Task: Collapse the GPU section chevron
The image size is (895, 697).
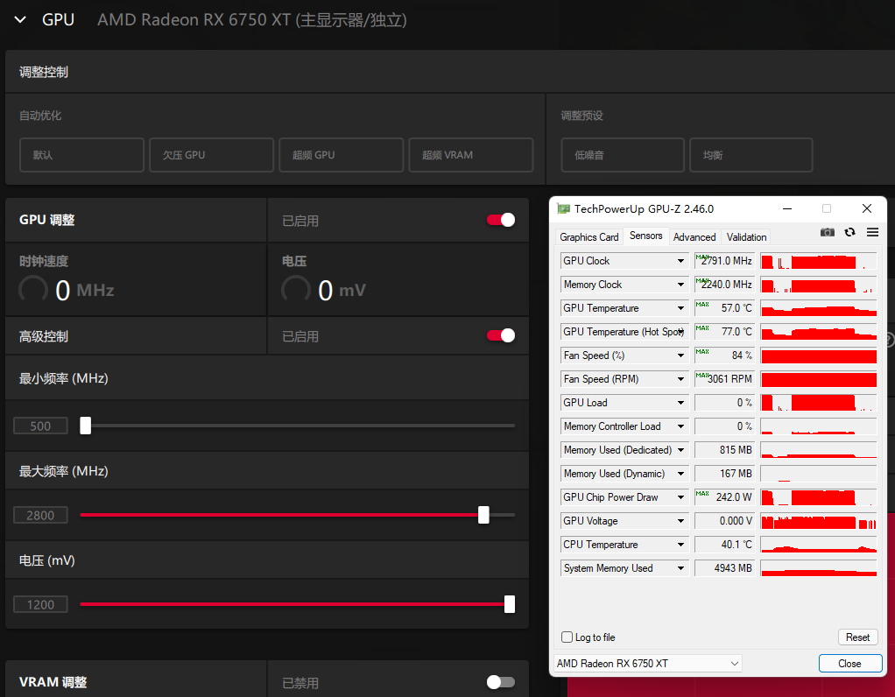Action: [20, 19]
